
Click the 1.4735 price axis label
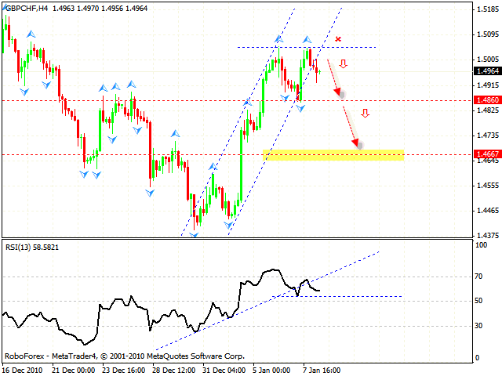click(488, 136)
